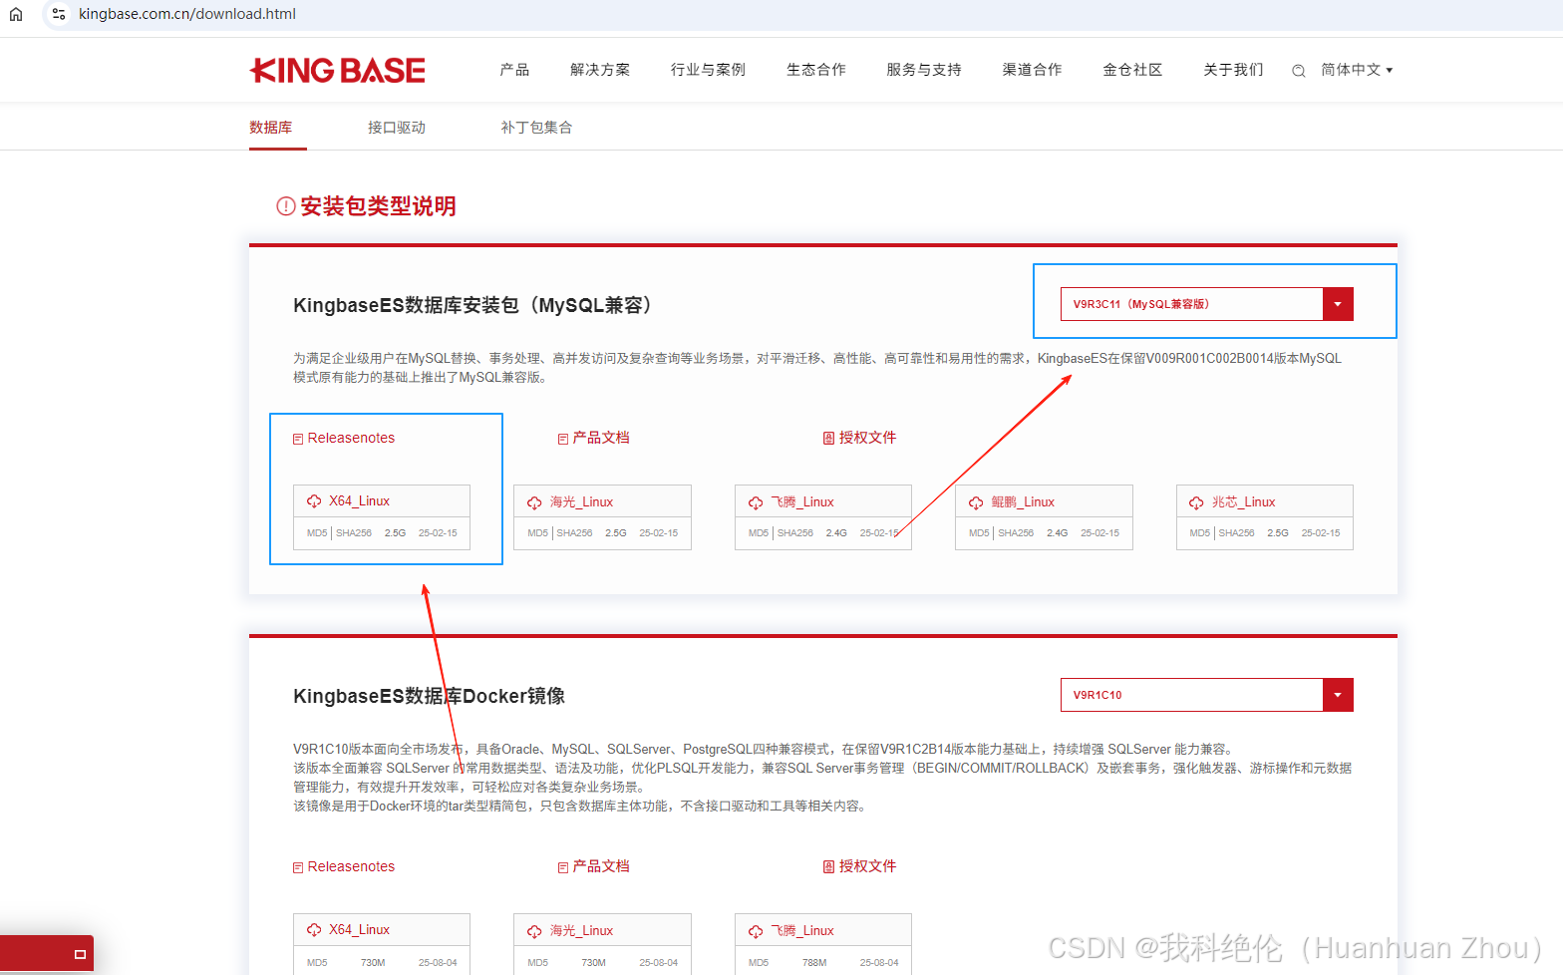The height and width of the screenshot is (975, 1563).
Task: Download 海光_Linux 2.5G package via cloud icon
Action: [534, 502]
